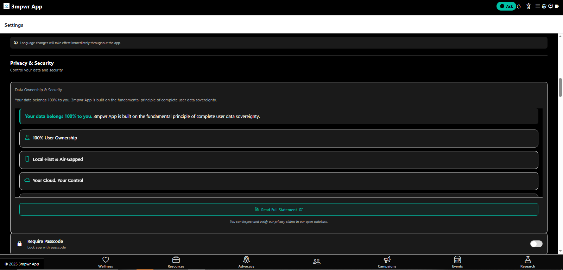Open the user profile icon

[551, 6]
